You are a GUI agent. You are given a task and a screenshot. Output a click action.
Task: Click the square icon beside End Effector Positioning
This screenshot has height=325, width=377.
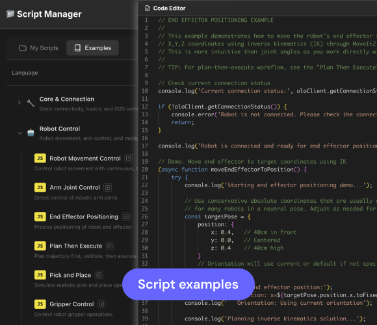click(126, 216)
